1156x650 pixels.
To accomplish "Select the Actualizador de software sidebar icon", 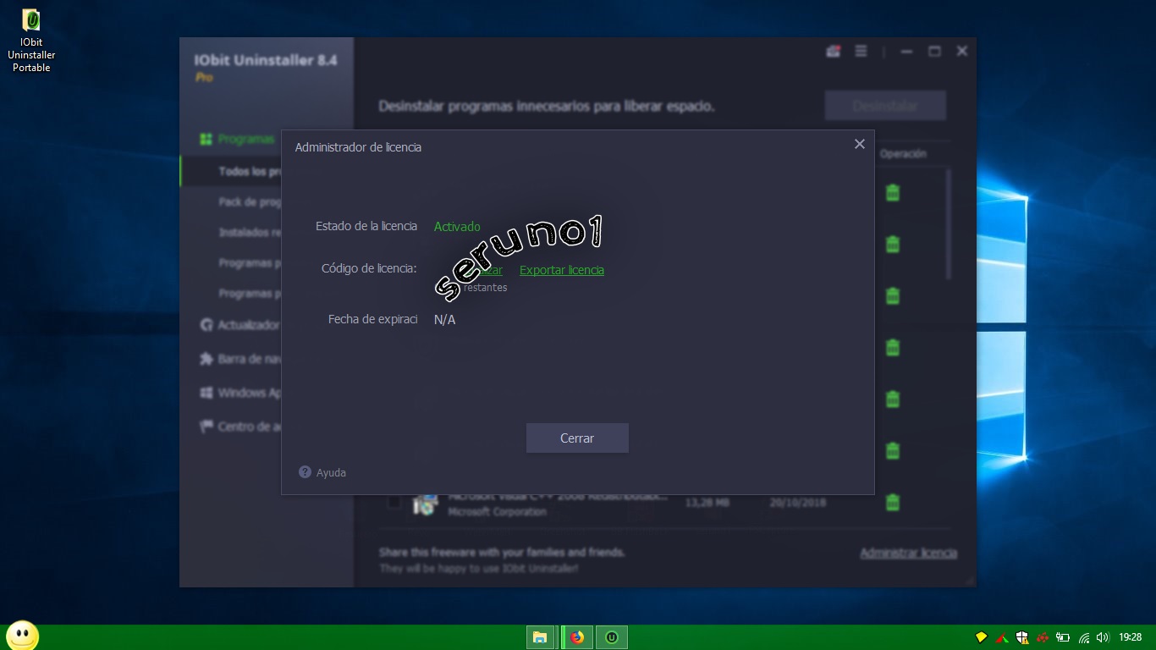I will pyautogui.click(x=206, y=325).
